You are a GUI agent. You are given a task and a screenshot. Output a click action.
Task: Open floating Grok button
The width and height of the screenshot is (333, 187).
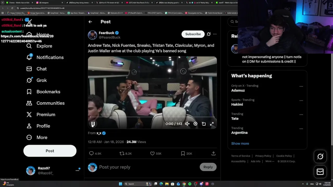320,156
